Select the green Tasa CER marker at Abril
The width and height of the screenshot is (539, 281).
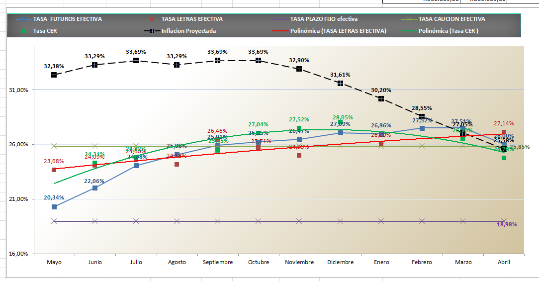(504, 158)
